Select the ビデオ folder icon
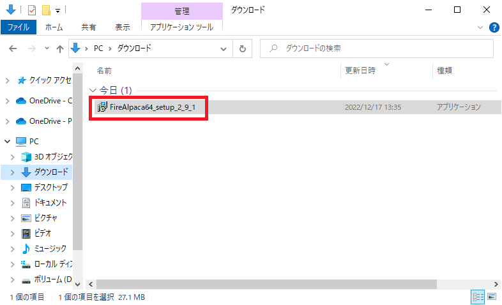The width and height of the screenshot is (502, 305). 26,234
